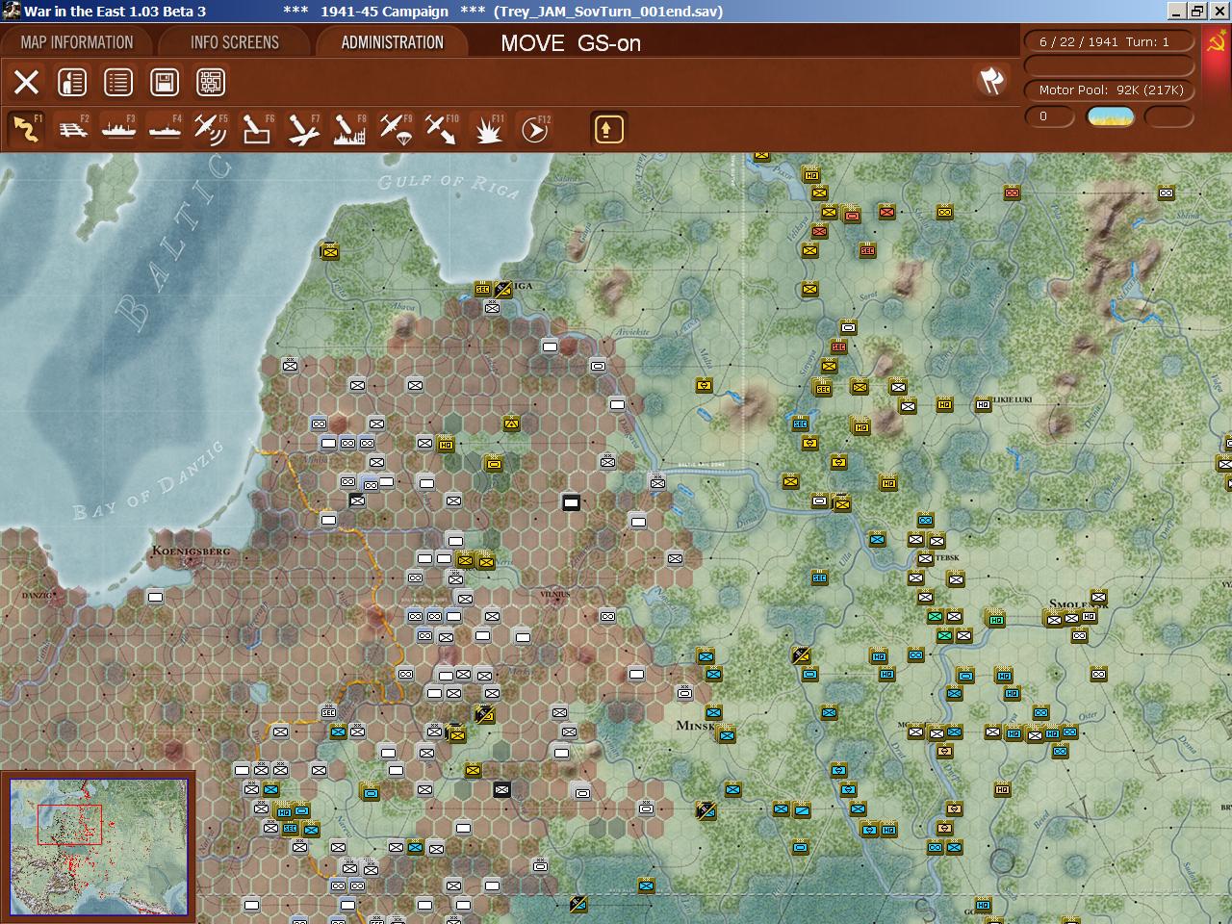
Task: Select the F10 air transfer plane icon
Action: pos(442,129)
